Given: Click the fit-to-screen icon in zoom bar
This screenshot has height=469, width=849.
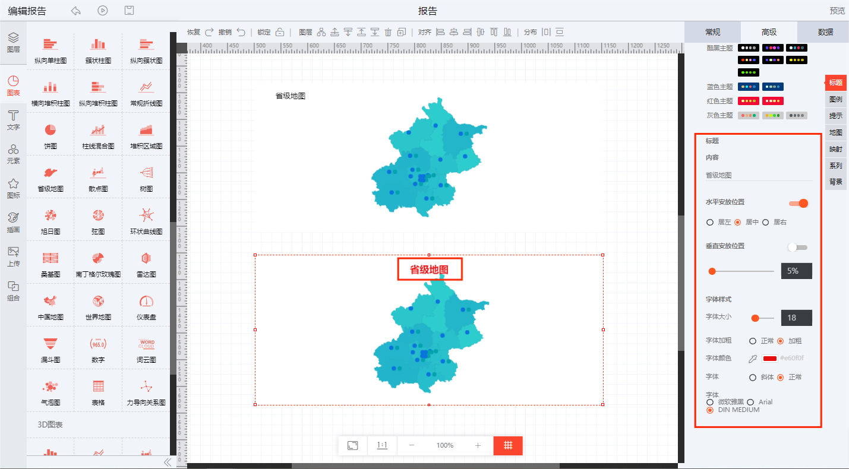Looking at the screenshot, I should click(x=352, y=445).
